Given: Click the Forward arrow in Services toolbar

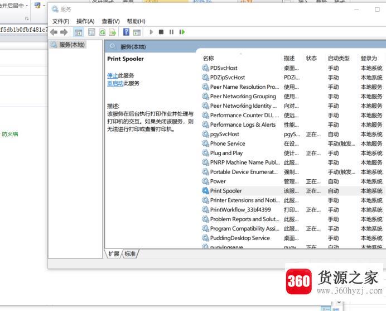Looking at the screenshot, I should [x=64, y=32].
